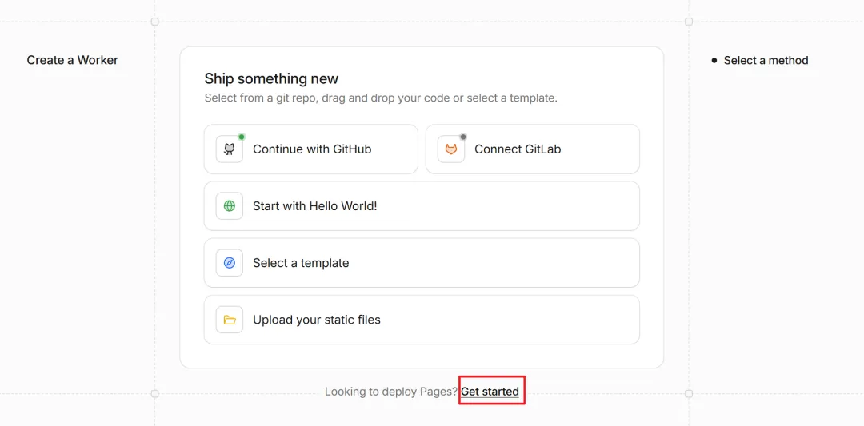This screenshot has height=426, width=864.
Task: Open the Select a template option
Action: coord(422,263)
